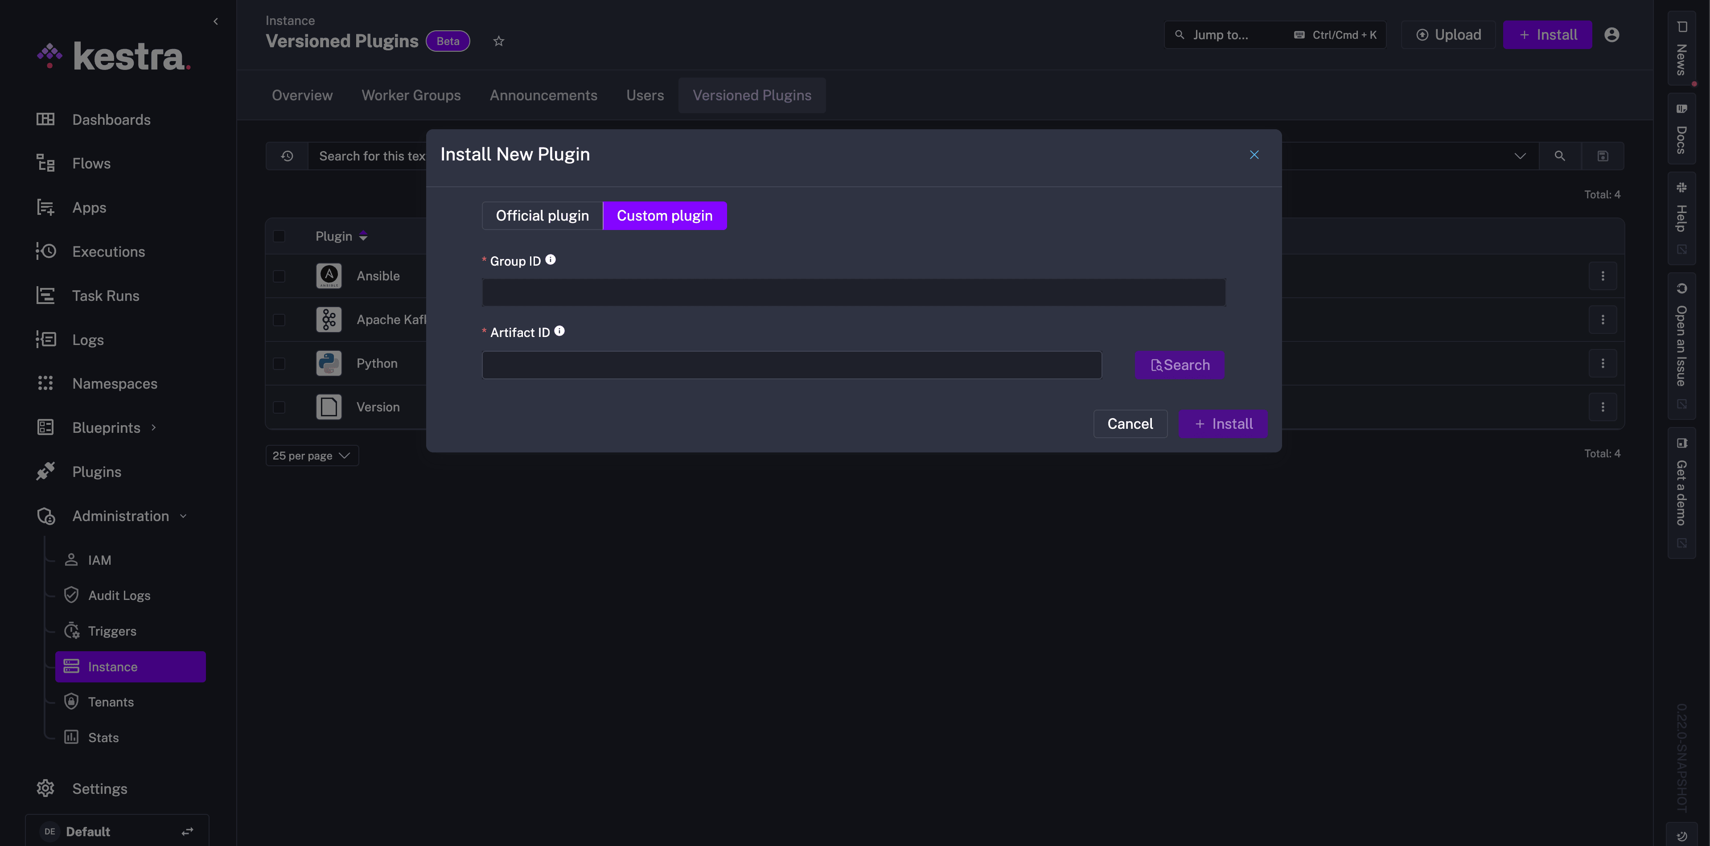Click the user account avatar icon
The height and width of the screenshot is (846, 1710).
pos(1612,34)
